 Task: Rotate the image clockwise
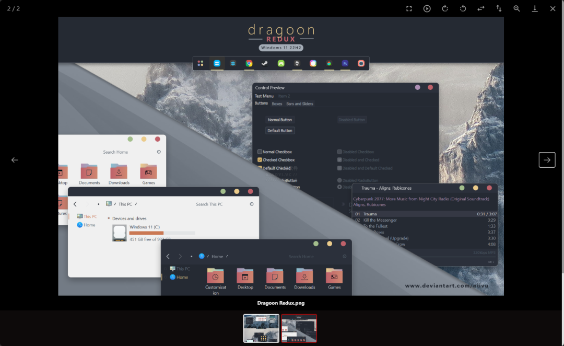(x=445, y=9)
